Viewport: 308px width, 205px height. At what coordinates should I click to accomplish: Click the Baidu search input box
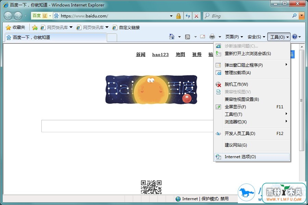[x=127, y=126]
